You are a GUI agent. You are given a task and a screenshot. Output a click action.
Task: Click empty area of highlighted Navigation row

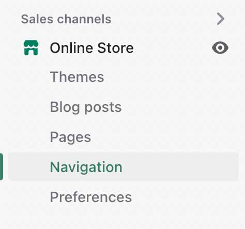click(179, 167)
